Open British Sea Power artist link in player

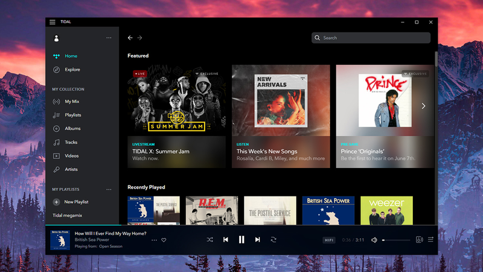[x=92, y=239]
